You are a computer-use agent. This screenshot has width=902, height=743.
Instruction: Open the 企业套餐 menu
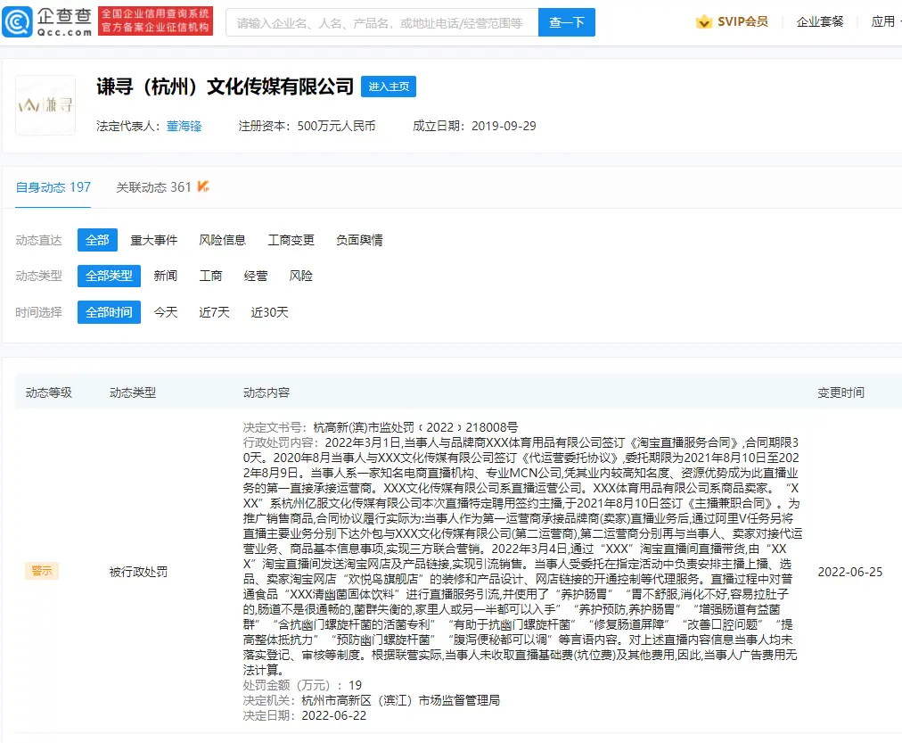[x=820, y=21]
